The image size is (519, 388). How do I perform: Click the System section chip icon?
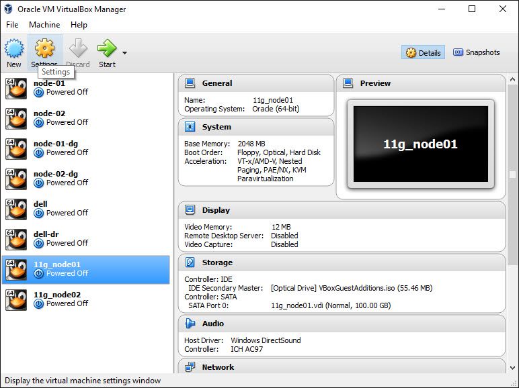click(190, 127)
